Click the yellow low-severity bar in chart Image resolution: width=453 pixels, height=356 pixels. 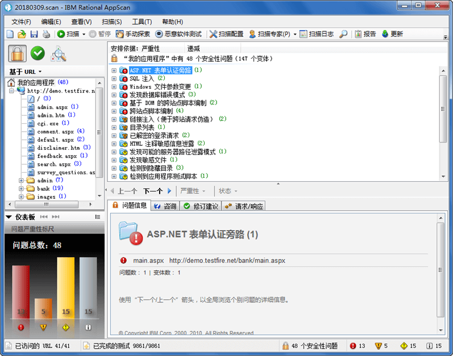[x=66, y=288]
